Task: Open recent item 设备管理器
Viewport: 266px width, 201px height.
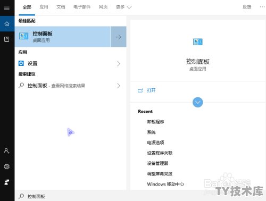Action: coord(157,163)
